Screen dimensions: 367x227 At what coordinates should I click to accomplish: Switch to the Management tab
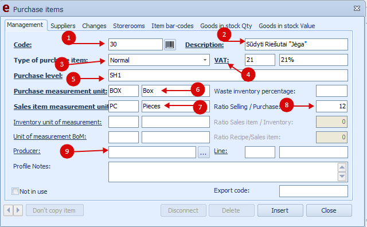coord(25,25)
